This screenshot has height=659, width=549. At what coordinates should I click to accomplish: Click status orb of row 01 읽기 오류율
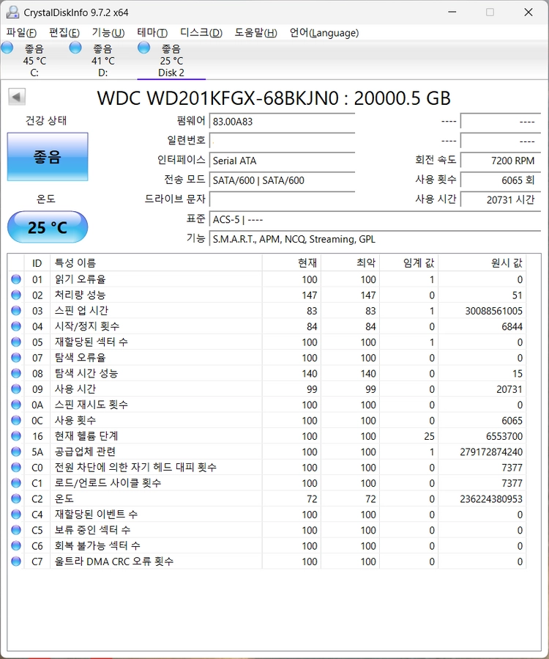pos(16,279)
